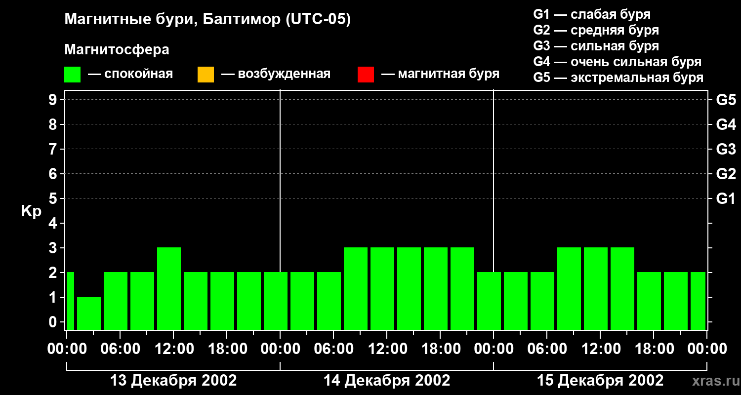741x395 pixels.
Task: Click the '13 Декабря 2002' date label
Action: coord(173,381)
